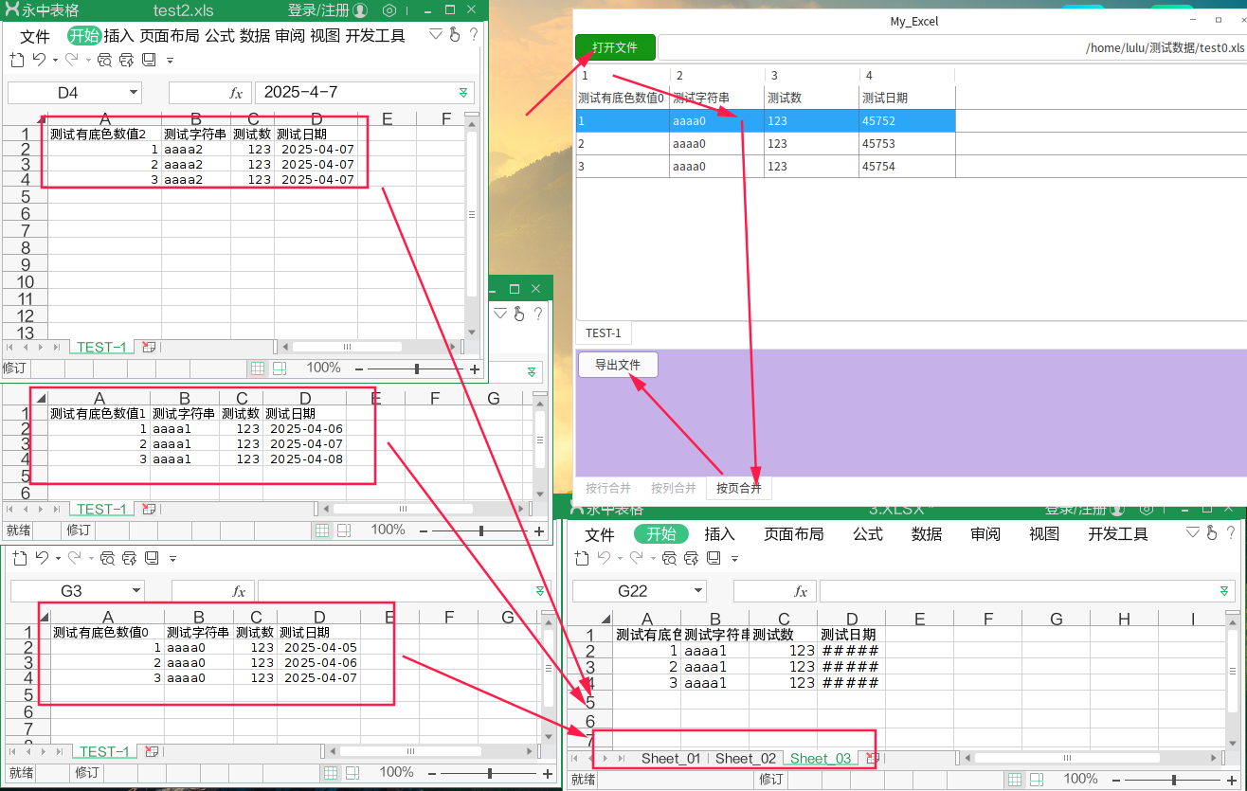Expand the G22 name box dropdown in 3.XLSX
Screen dimensions: 1247x791
(697, 591)
